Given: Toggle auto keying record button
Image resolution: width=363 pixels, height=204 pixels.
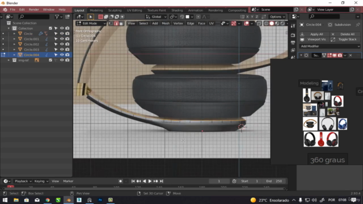Looking at the screenshot, I should [x=120, y=181].
